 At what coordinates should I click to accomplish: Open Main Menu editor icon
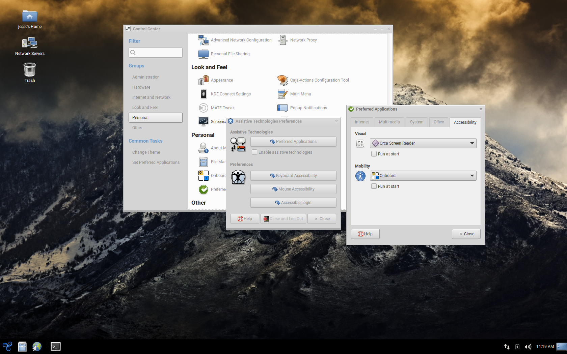pos(283,94)
